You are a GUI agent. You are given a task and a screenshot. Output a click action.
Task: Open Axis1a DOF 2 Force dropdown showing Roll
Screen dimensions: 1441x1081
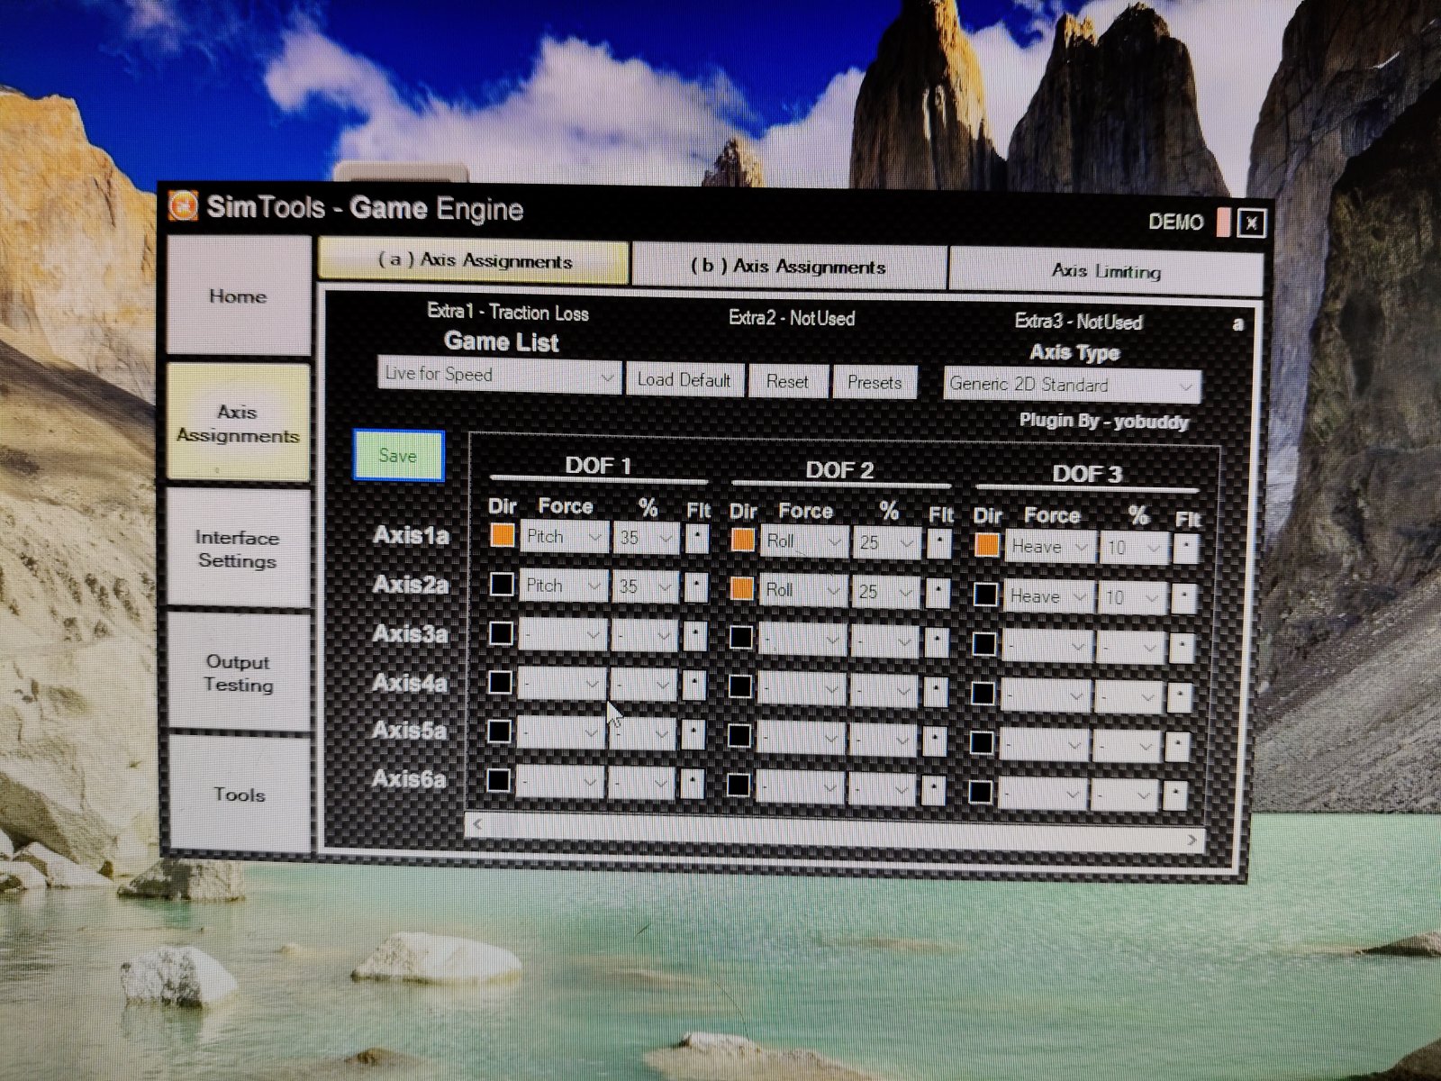(x=804, y=541)
